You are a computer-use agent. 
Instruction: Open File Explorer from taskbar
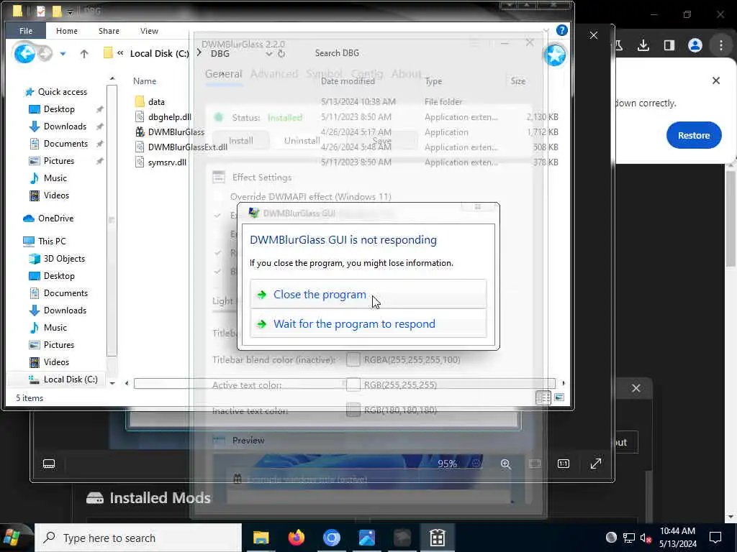(x=261, y=538)
